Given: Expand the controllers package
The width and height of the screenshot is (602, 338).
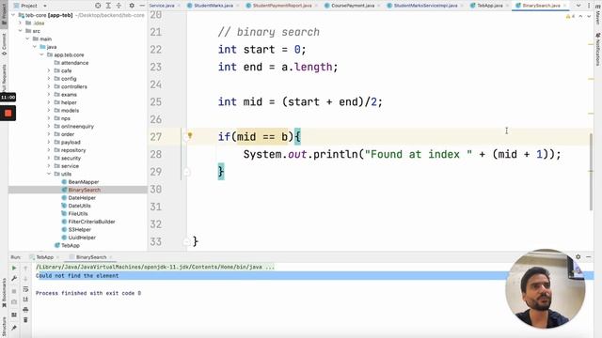Looking at the screenshot, I should coord(49,86).
